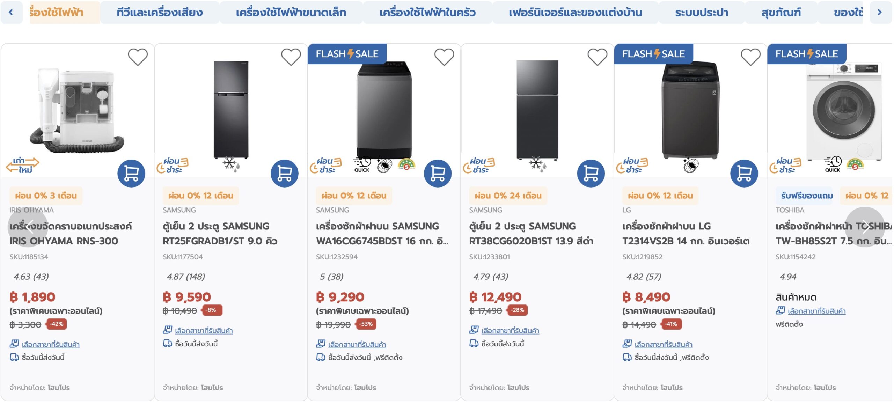The height and width of the screenshot is (404, 894).
Task: Select pickup branch for LG T2314VS2B washer
Action: pos(663,345)
